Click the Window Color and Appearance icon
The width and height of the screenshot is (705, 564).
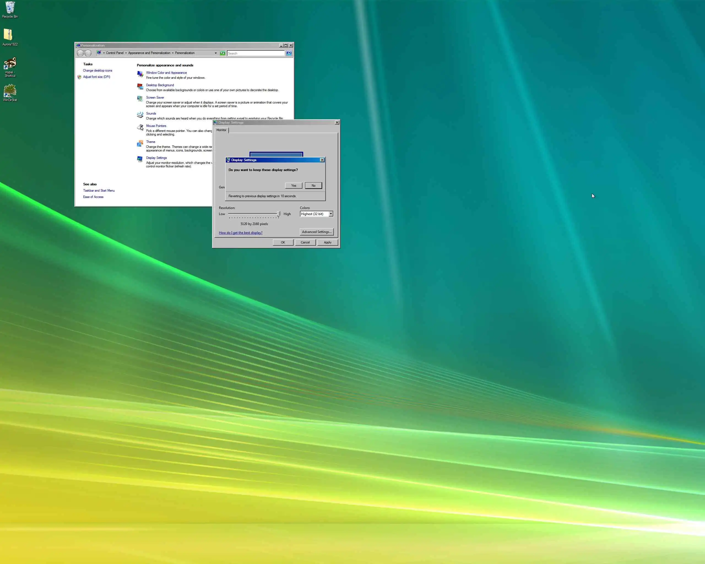point(140,74)
